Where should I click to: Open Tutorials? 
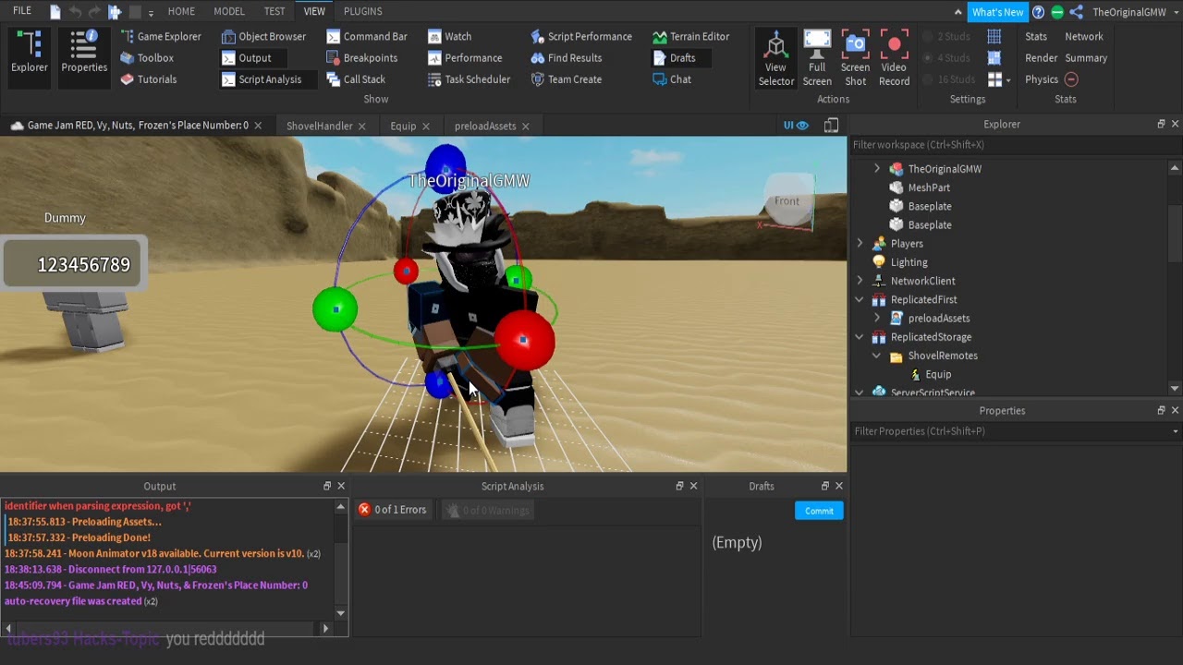(149, 79)
